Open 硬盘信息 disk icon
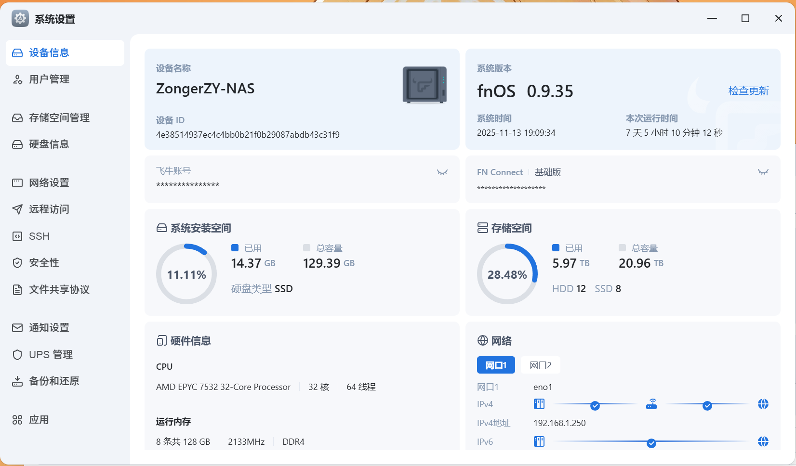The height and width of the screenshot is (466, 796). pyautogui.click(x=17, y=144)
